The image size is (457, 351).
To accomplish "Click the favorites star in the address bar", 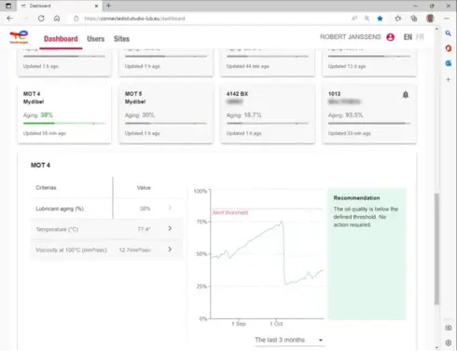I will pos(380,19).
